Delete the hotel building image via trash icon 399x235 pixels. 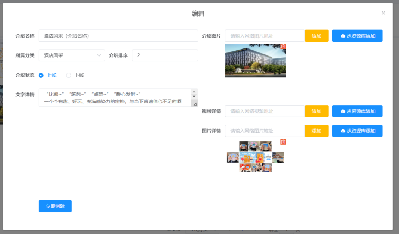tap(283, 46)
